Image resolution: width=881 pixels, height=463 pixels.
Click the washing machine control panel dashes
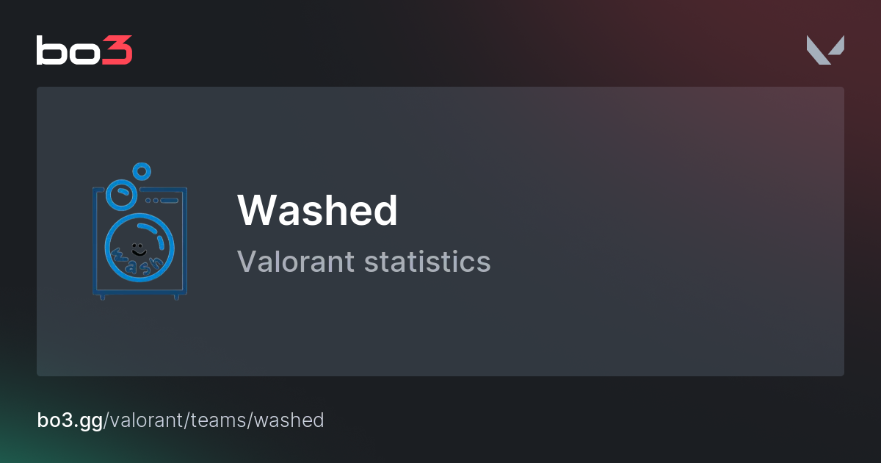click(162, 200)
